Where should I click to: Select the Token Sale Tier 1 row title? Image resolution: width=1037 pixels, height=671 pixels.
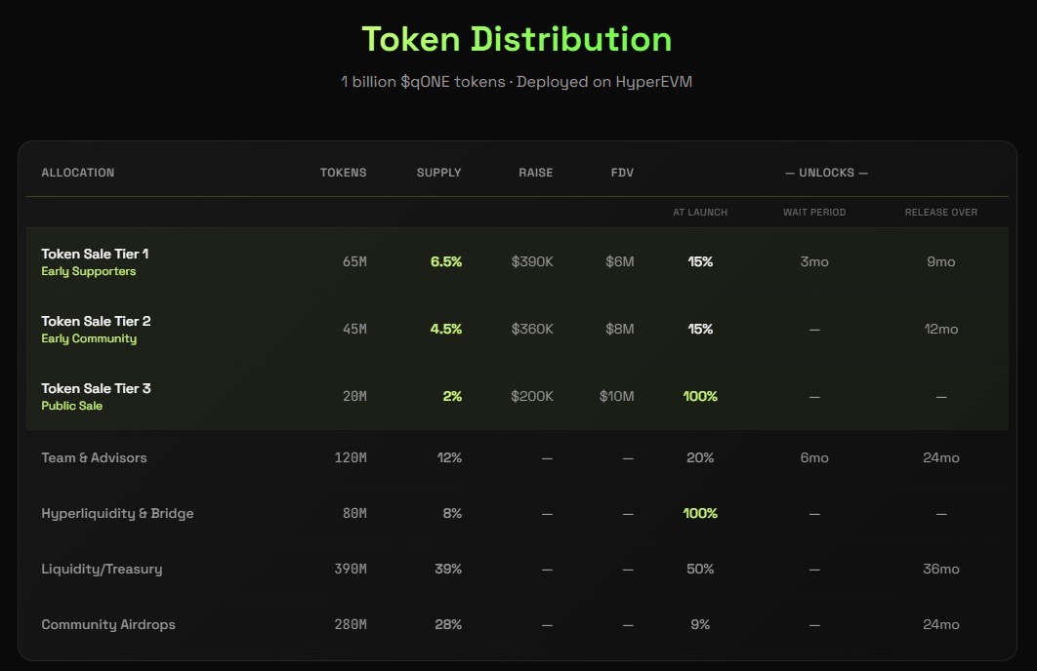[95, 254]
